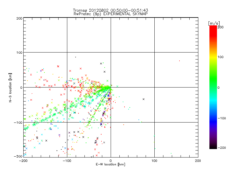
Task: Click the colorbar label '-100'
Action: (222, 118)
